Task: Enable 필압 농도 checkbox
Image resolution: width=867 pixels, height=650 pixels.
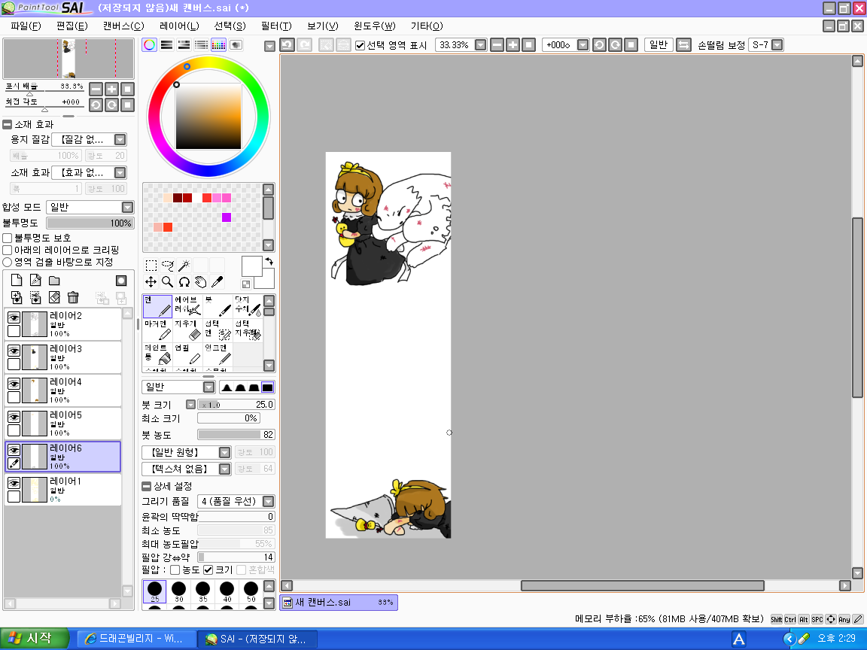Action: tap(175, 570)
